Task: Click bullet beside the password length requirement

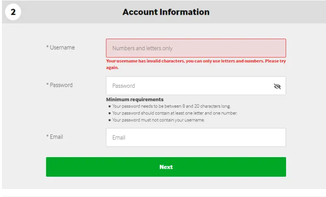Action: [110, 106]
